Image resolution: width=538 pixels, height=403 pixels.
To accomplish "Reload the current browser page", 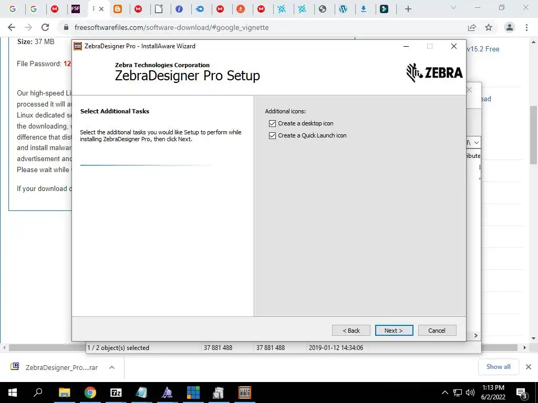I will tap(45, 27).
